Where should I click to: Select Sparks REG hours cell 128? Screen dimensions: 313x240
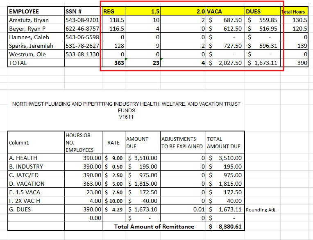(113, 46)
